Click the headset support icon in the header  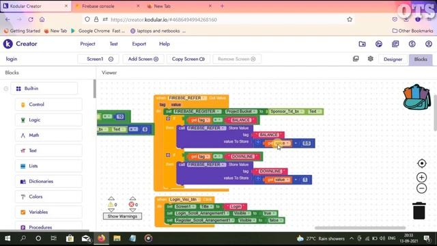tap(378, 44)
